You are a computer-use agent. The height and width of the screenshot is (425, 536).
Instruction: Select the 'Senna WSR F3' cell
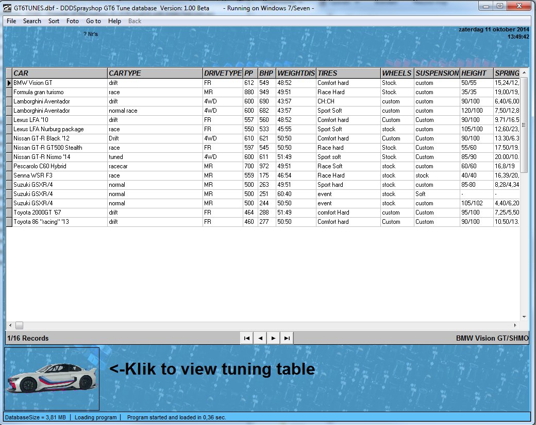click(60, 175)
